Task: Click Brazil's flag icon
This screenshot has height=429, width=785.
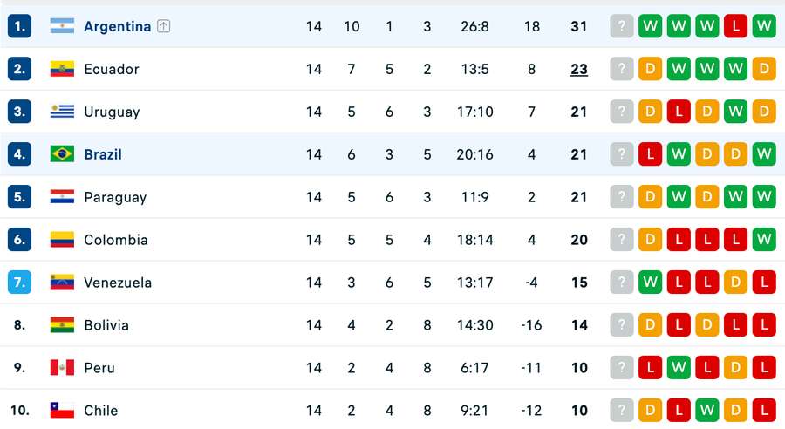Action: [x=62, y=154]
